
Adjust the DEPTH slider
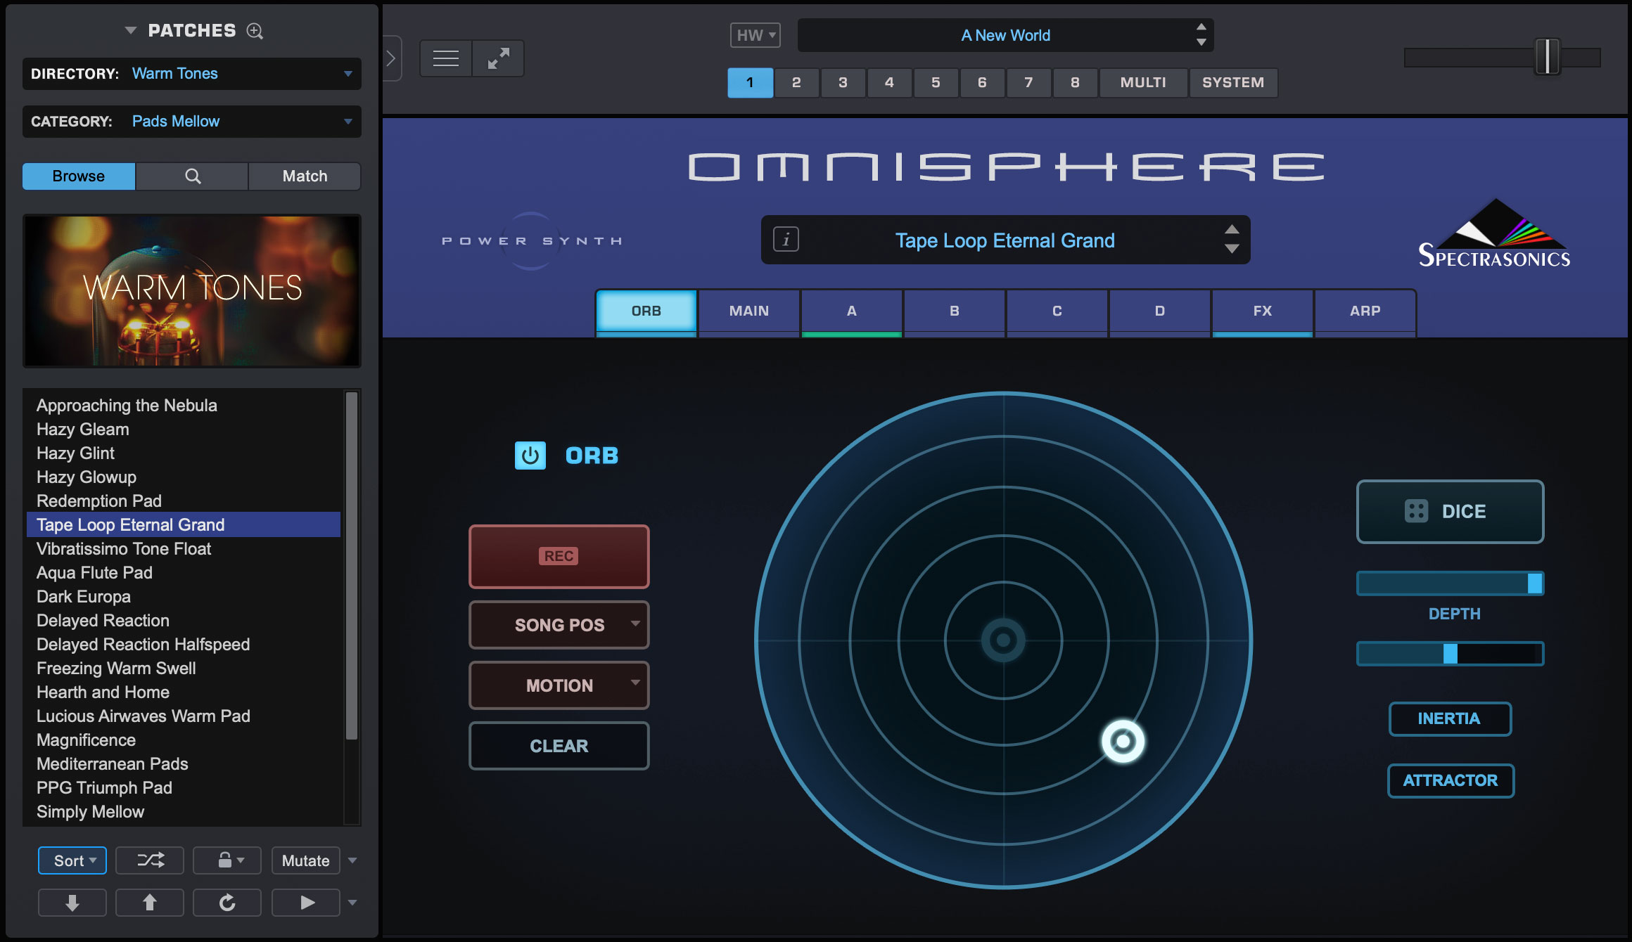[x=1449, y=582]
